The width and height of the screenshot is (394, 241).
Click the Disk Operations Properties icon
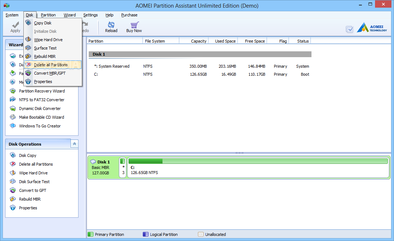click(13, 208)
